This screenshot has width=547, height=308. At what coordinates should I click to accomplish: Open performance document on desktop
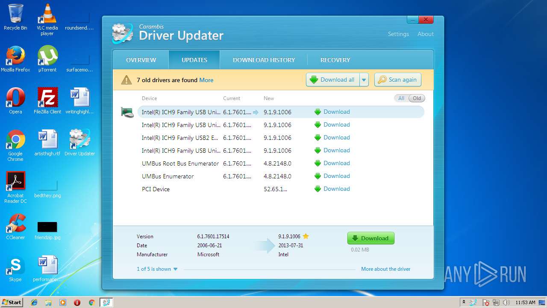47,269
